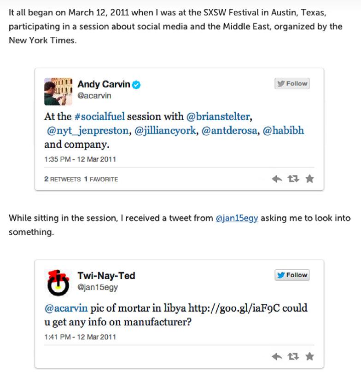Favorite the Twi-Nay-Ted tweet with star
Screen dimensions: 361x377
tap(309, 356)
